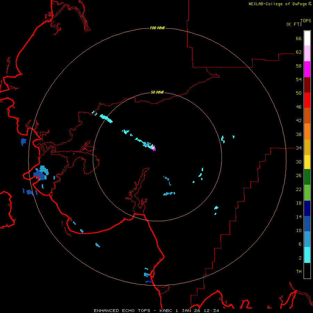Pick the yellow 30-34 legend swatch
The image size is (313, 313).
(x=307, y=162)
